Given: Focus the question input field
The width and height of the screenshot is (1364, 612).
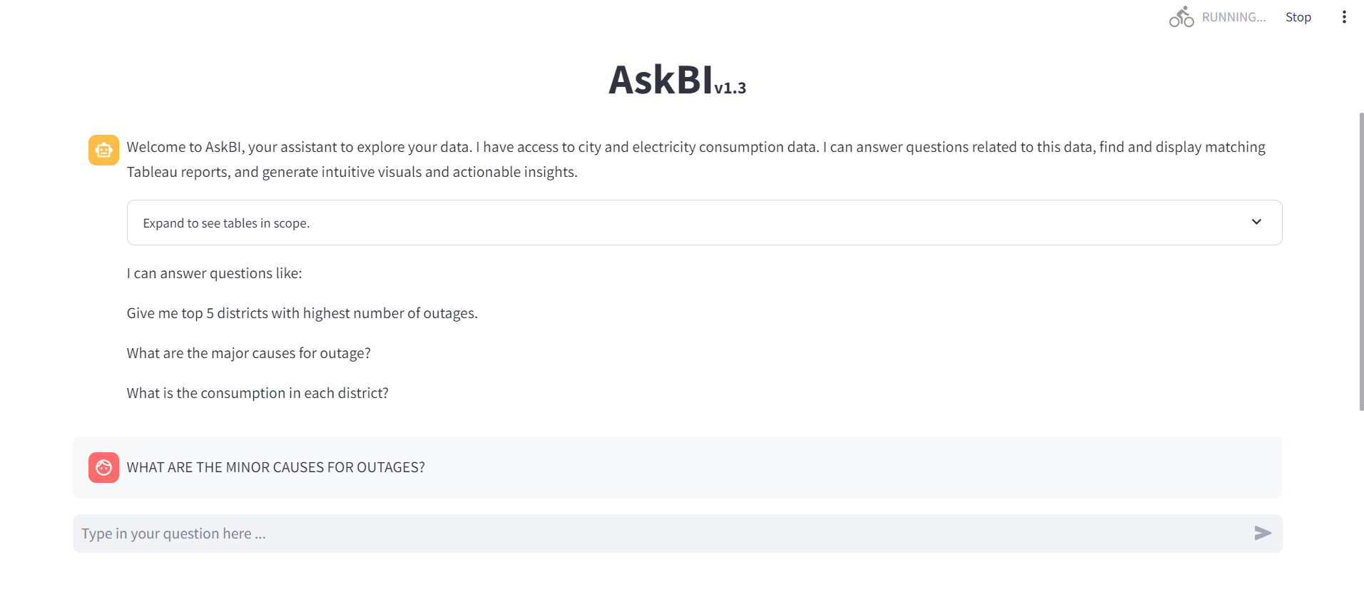Looking at the screenshot, I should [656, 534].
